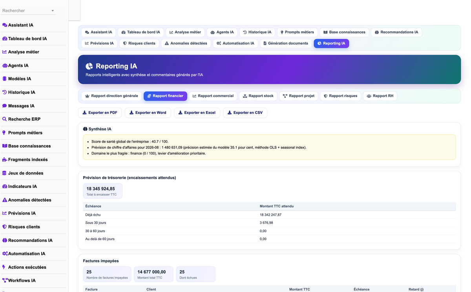Click the Workflows IA sidebar diagram icon
This screenshot has height=292, width=471.
point(5,280)
